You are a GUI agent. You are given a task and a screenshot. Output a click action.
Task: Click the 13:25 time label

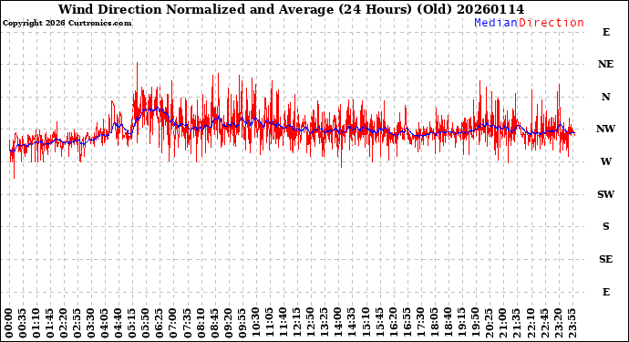(x=324, y=323)
